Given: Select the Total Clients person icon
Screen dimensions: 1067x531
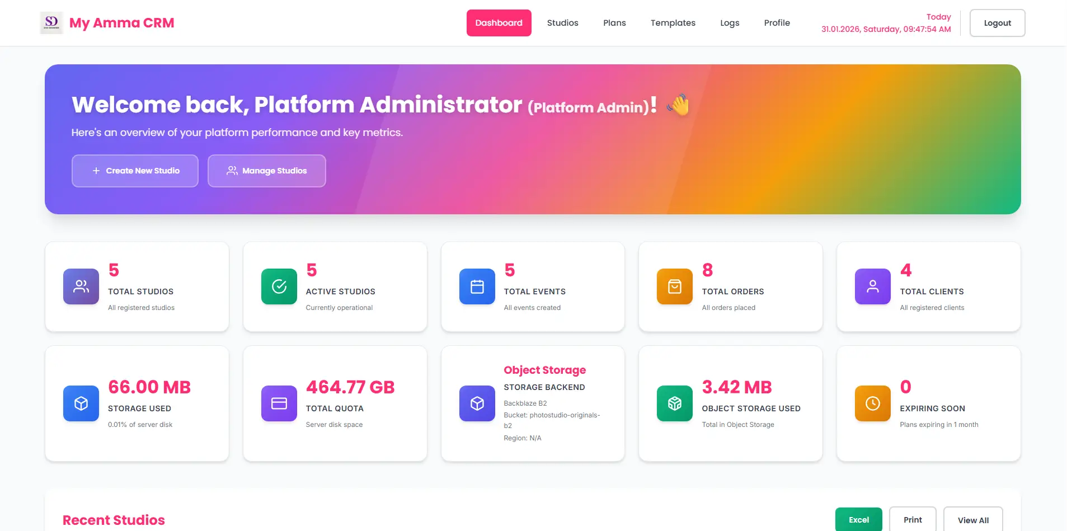Looking at the screenshot, I should [x=872, y=286].
